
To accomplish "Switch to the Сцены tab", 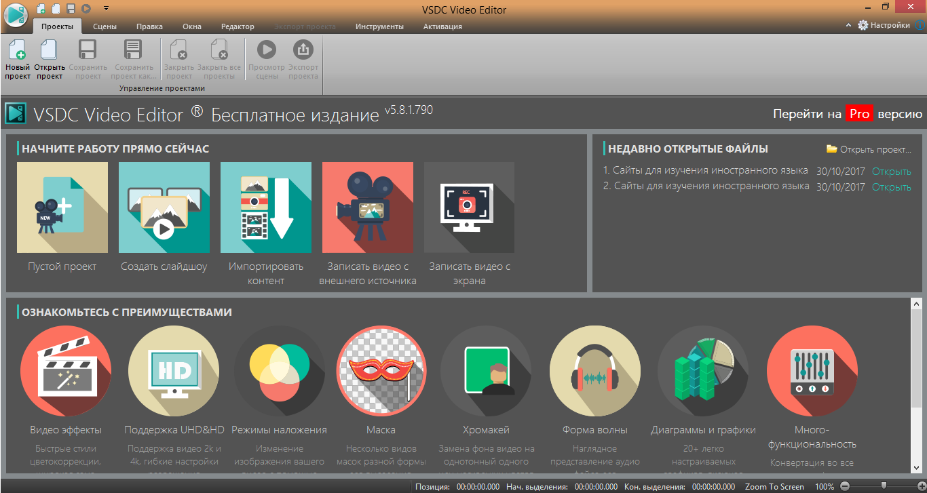I will (x=105, y=26).
